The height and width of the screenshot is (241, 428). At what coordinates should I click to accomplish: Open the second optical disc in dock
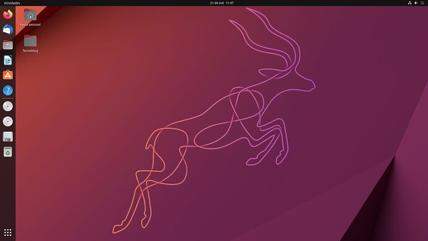[x=7, y=121]
